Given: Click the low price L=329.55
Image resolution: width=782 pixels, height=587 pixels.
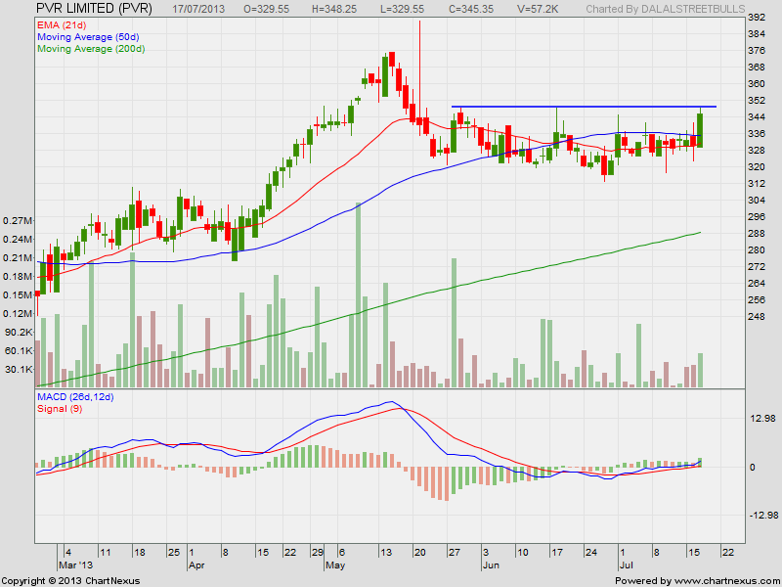Looking at the screenshot, I should [402, 9].
